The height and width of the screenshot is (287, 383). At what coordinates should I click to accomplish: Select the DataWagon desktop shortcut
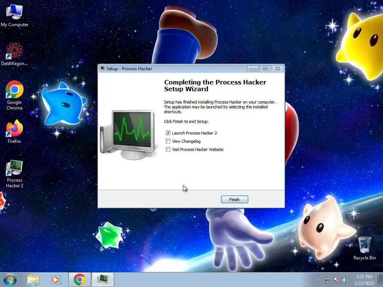(x=15, y=54)
